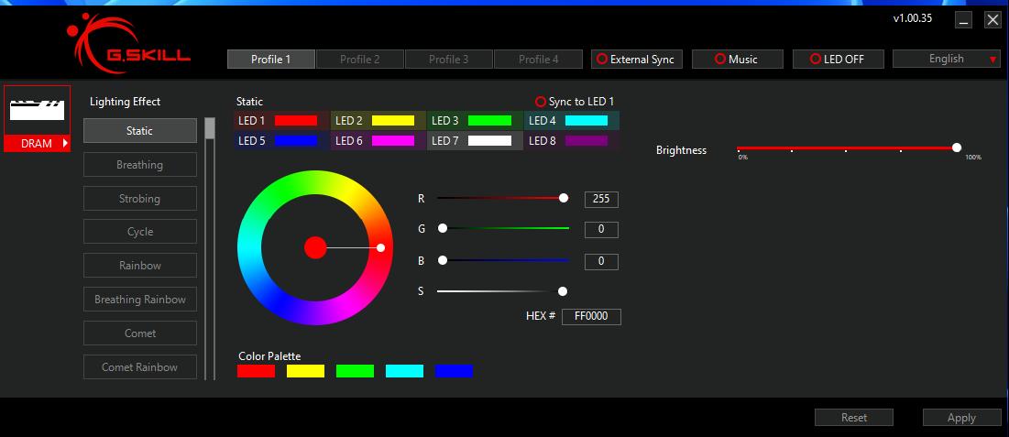The width and height of the screenshot is (1009, 437).
Task: Click the HEX # field FF0000
Action: [x=591, y=317]
